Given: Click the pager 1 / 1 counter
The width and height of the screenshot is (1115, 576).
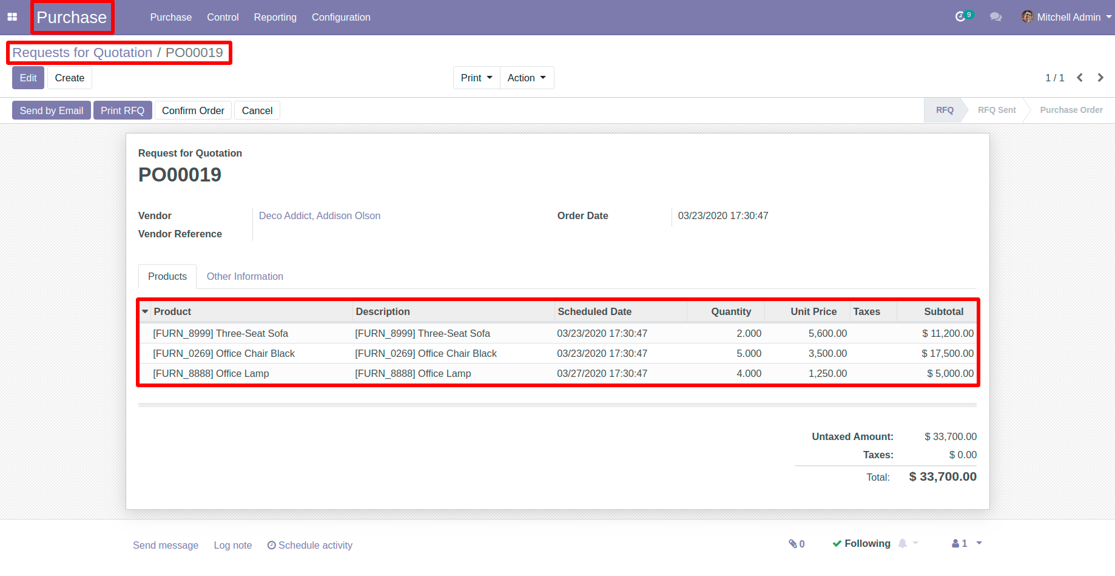Looking at the screenshot, I should coord(1054,78).
